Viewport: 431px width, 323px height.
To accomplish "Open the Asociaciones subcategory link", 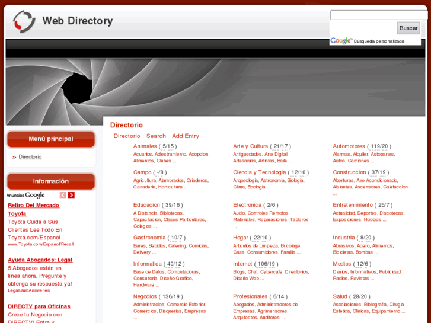I will click(347, 305).
